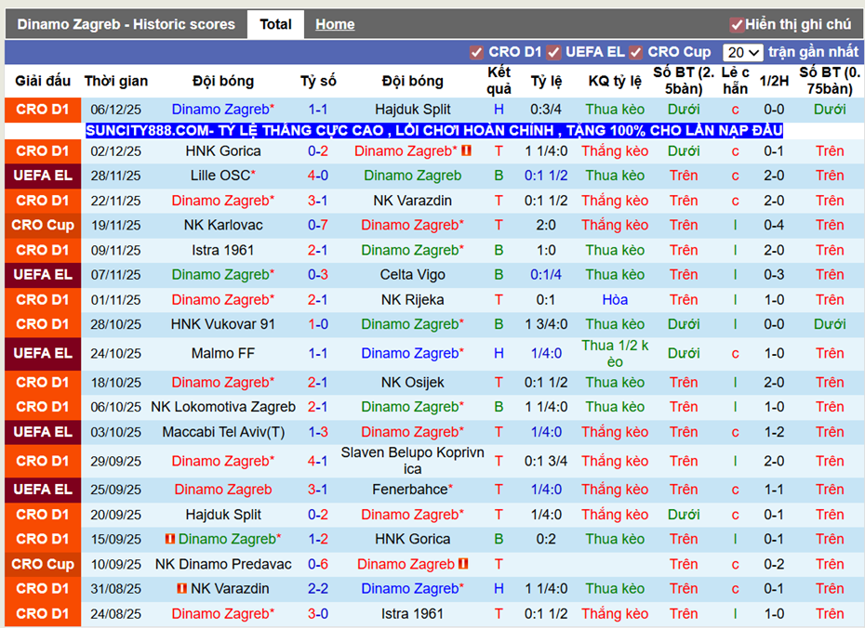This screenshot has width=865, height=628.
Task: Click the 'Giải đấu' column header
Action: click(43, 81)
